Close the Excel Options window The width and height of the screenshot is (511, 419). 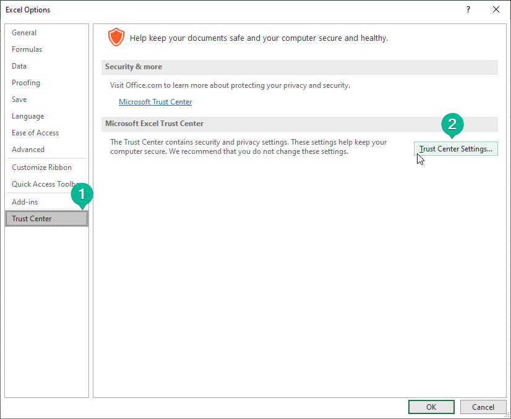coord(496,9)
